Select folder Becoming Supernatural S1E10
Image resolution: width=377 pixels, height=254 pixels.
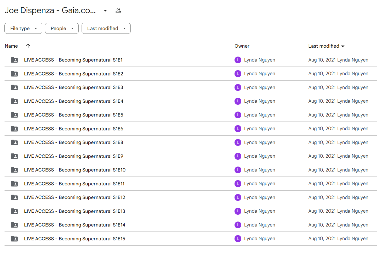[x=75, y=170]
